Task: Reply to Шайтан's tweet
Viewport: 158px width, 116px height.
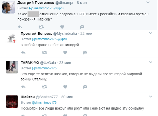Action: (24, 114)
